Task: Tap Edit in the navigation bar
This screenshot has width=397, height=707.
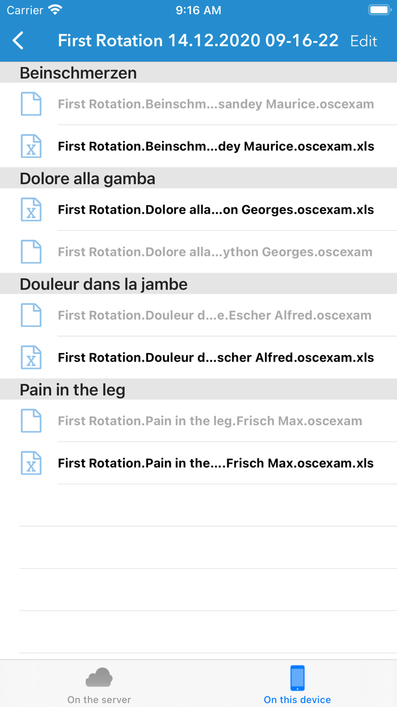Action: pyautogui.click(x=364, y=40)
